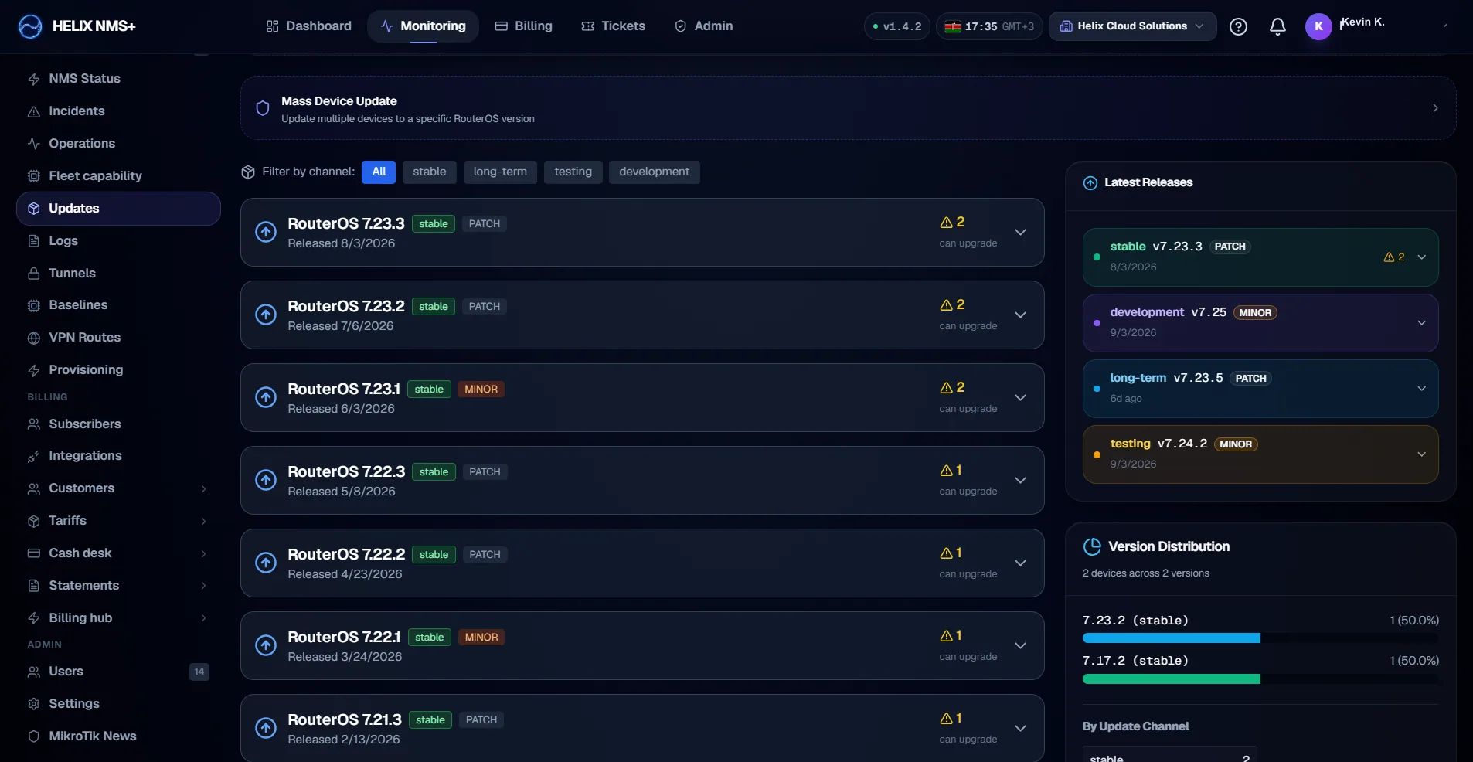Viewport: 1473px width, 762px height.
Task: Click the Tunnels lock icon
Action: pyautogui.click(x=34, y=274)
